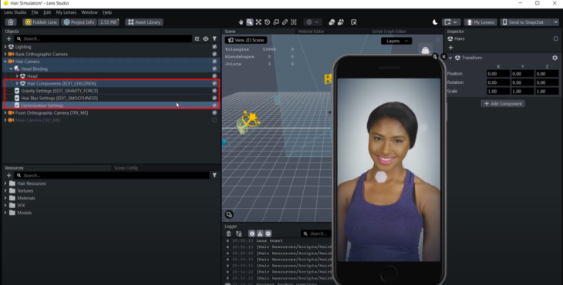
Task: Close the preview phone panel
Action: [x=443, y=57]
